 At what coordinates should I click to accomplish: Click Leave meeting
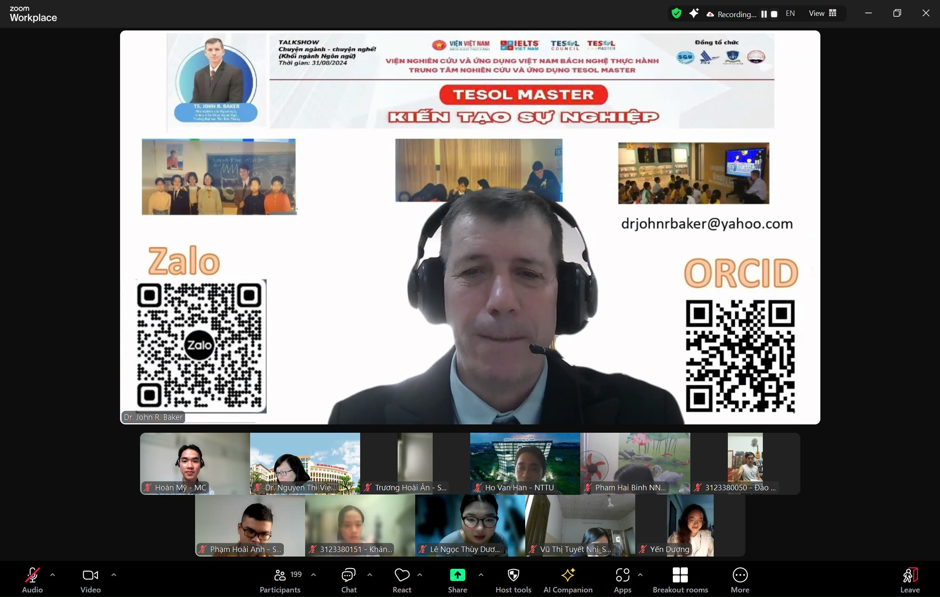pyautogui.click(x=910, y=580)
